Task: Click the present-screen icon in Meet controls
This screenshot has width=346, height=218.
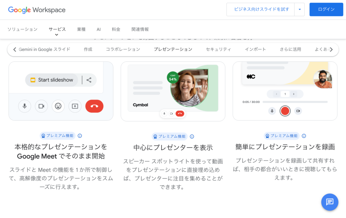Action: (75, 106)
